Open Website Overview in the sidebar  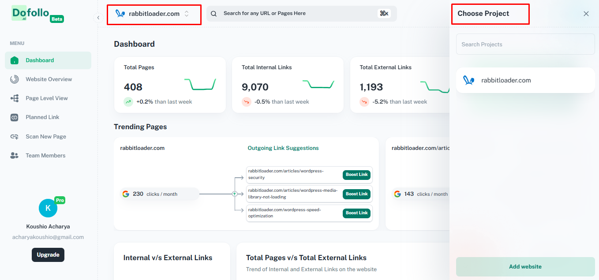point(48,79)
